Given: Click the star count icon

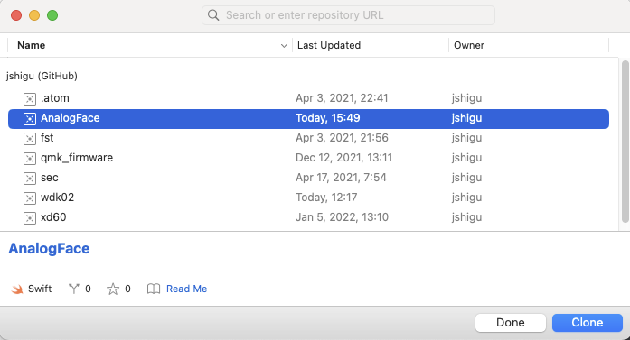Looking at the screenshot, I should click(113, 289).
